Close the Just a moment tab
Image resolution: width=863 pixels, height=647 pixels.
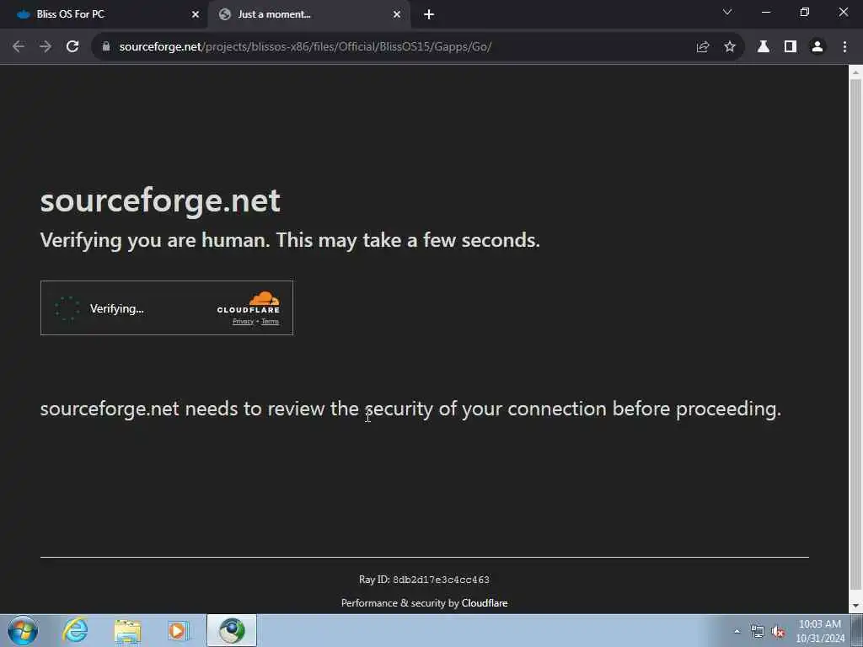click(397, 15)
